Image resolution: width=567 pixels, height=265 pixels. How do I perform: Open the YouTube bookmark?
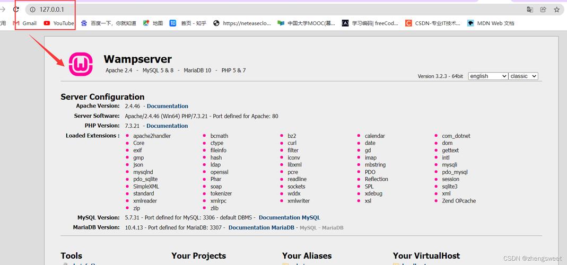click(59, 23)
